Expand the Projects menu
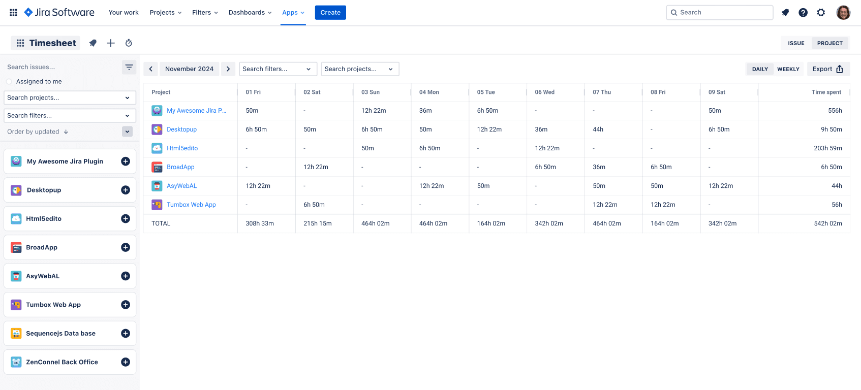861x390 pixels. (x=166, y=13)
